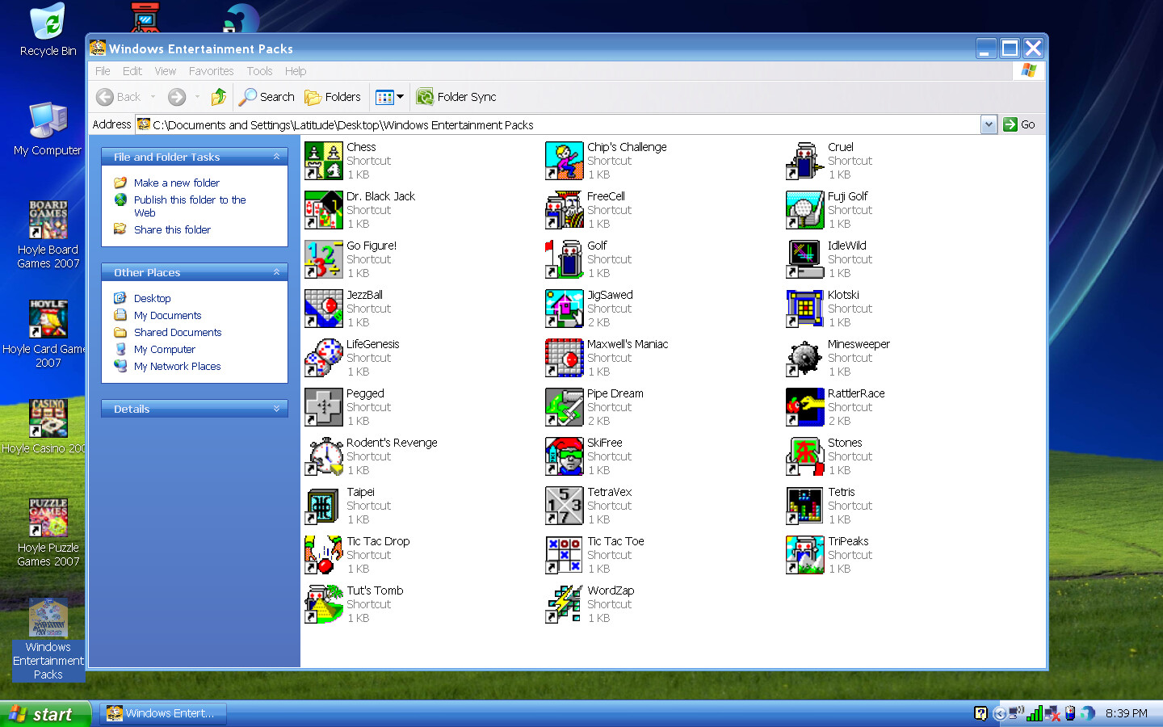The image size is (1163, 727).
Task: Select the IdleWild shortcut icon
Action: tap(805, 259)
